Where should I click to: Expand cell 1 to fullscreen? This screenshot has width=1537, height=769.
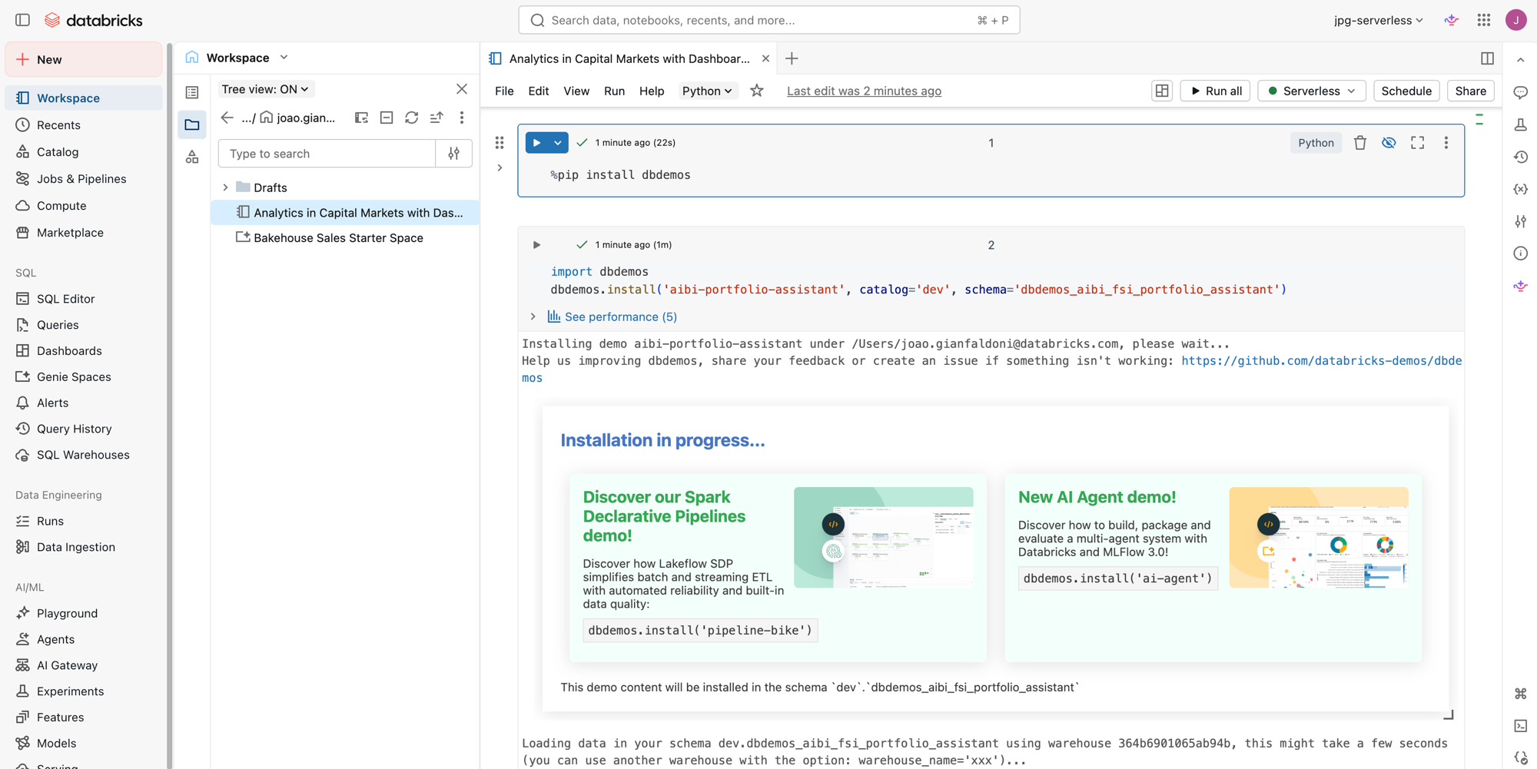tap(1418, 143)
